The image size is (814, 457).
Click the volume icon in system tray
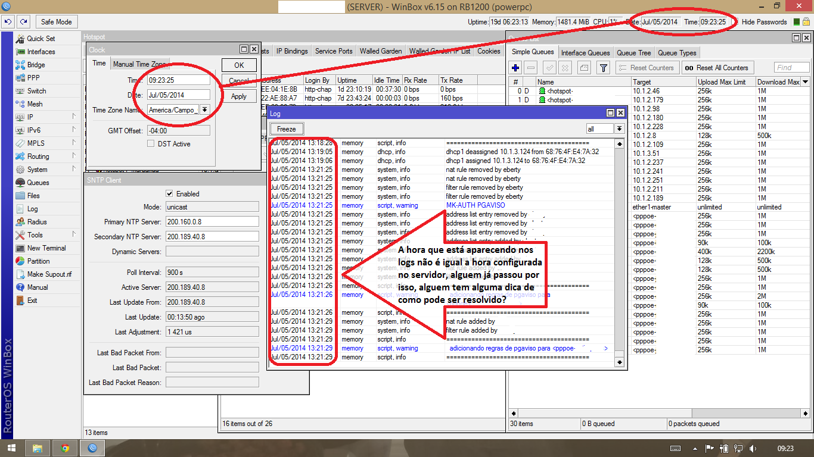(753, 448)
